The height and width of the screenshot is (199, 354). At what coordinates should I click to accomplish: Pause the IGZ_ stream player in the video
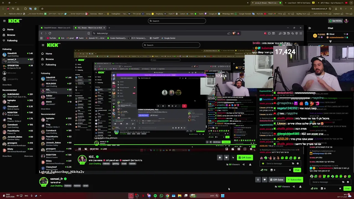point(79,149)
